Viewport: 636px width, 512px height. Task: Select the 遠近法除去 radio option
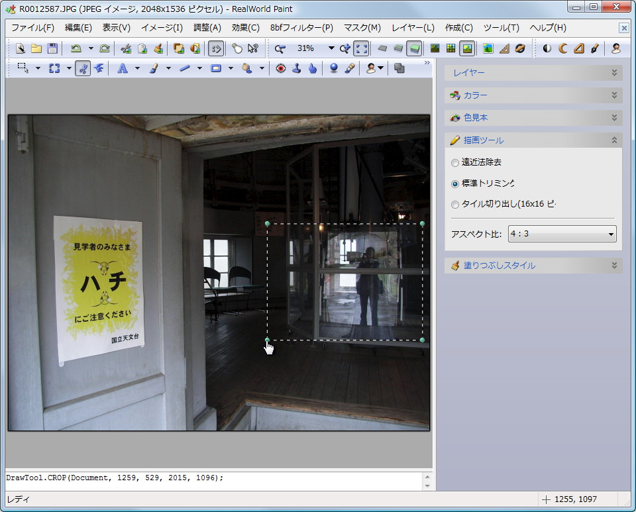click(x=455, y=162)
